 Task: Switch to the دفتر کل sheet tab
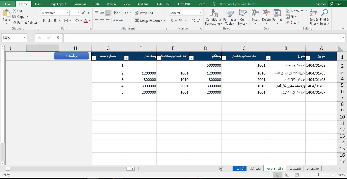click(255, 168)
